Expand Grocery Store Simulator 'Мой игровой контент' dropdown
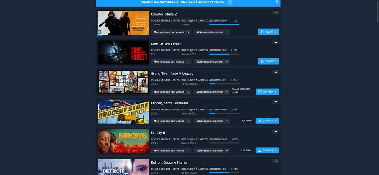 pos(212,121)
